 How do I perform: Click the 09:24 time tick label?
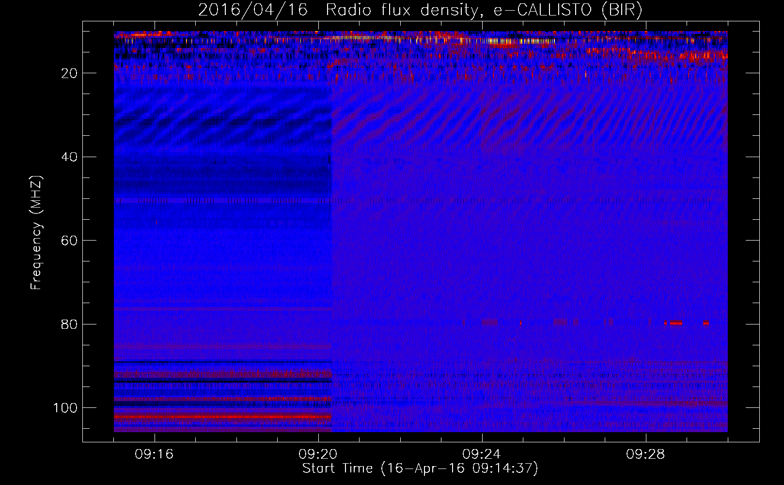[482, 454]
